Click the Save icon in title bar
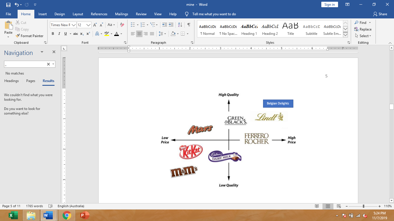The width and height of the screenshot is (394, 221). tap(8, 5)
